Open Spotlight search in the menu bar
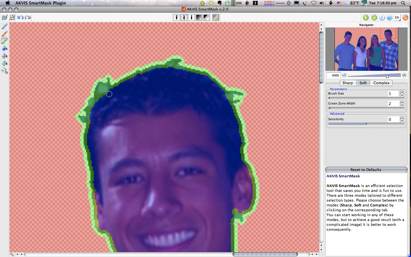Image resolution: width=411 pixels, height=257 pixels. [403, 3]
